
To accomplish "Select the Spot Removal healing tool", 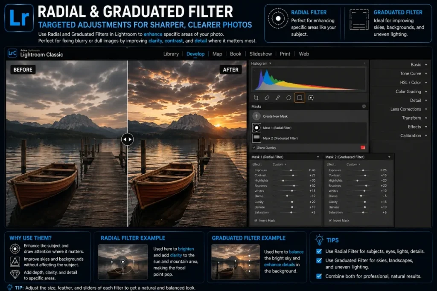I will coord(267,98).
